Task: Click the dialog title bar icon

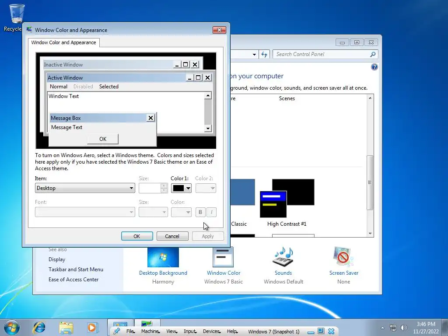Action: (x=29, y=30)
